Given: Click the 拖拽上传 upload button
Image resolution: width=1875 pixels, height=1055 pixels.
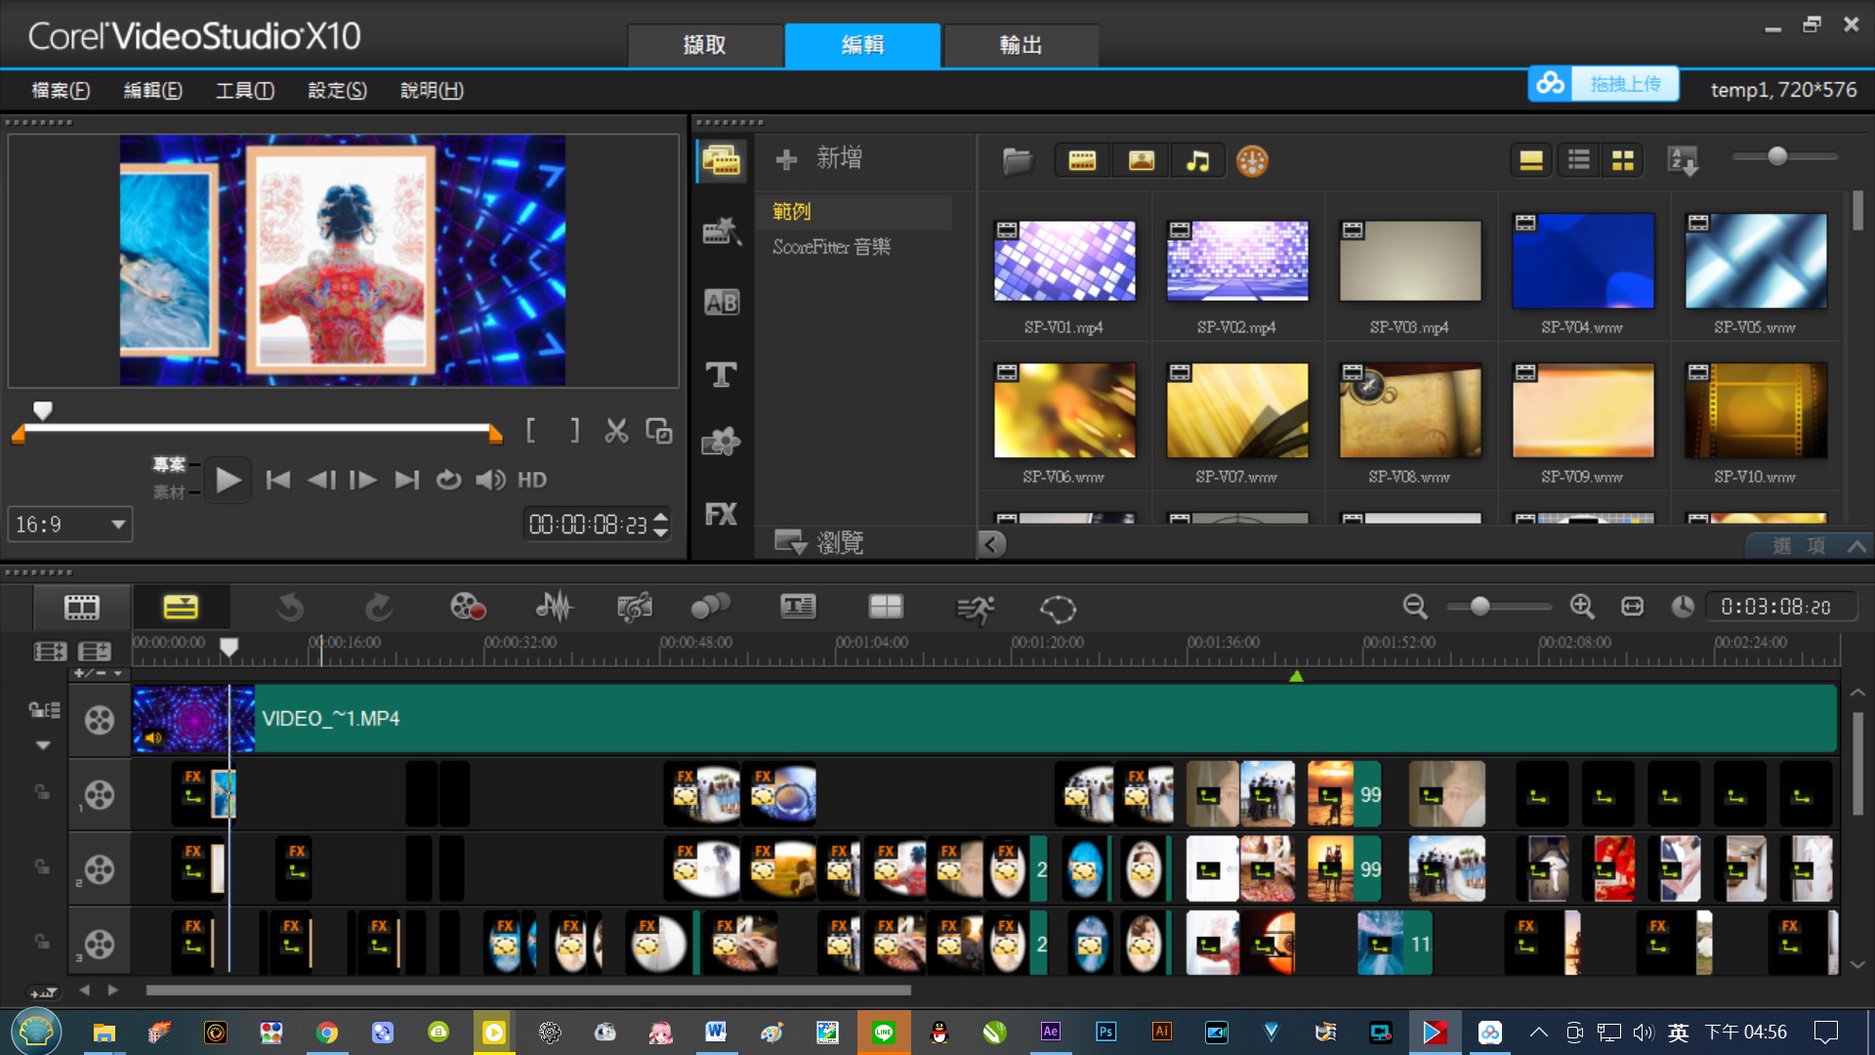Looking at the screenshot, I should point(1604,84).
